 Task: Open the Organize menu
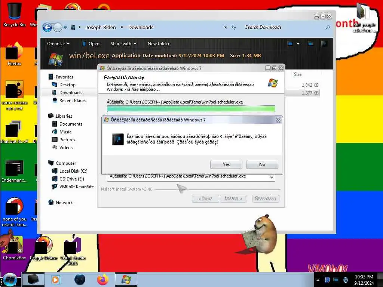pyautogui.click(x=58, y=44)
